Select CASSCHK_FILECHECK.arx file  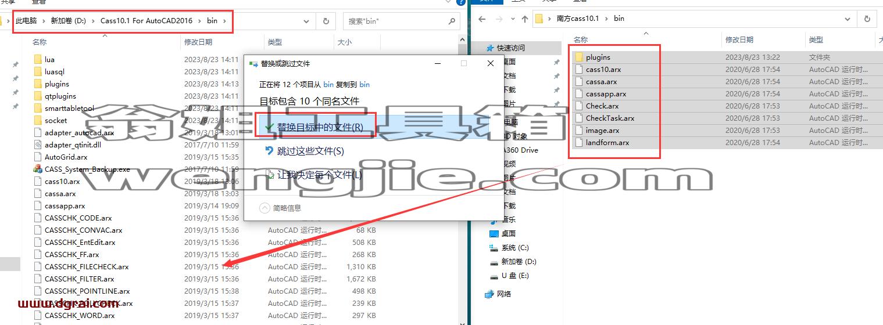[87, 267]
